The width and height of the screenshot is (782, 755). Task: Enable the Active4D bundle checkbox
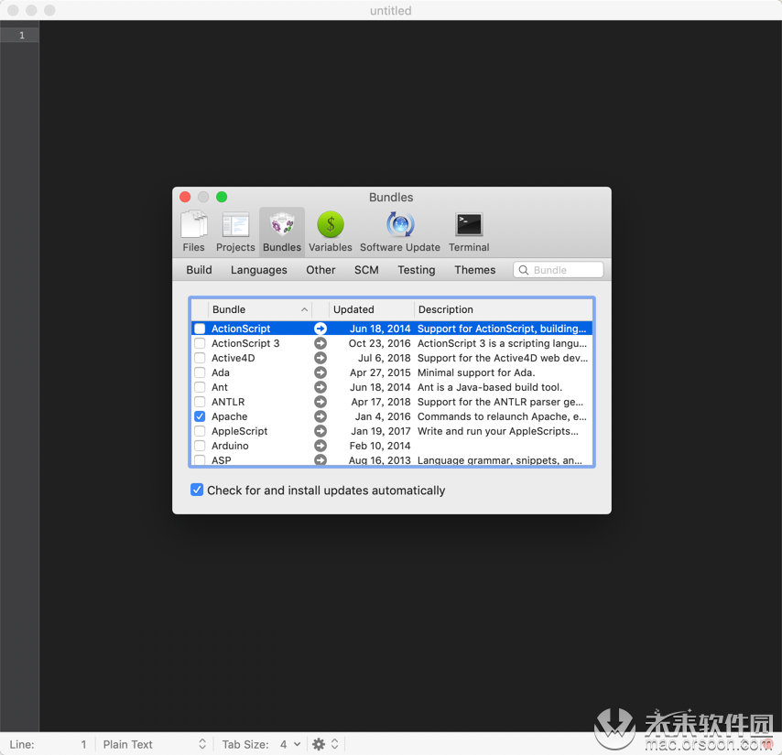click(x=200, y=358)
